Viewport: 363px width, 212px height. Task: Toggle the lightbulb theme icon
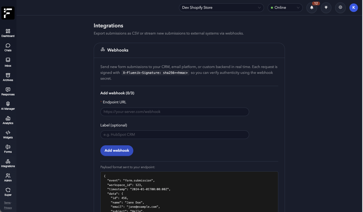[326, 8]
